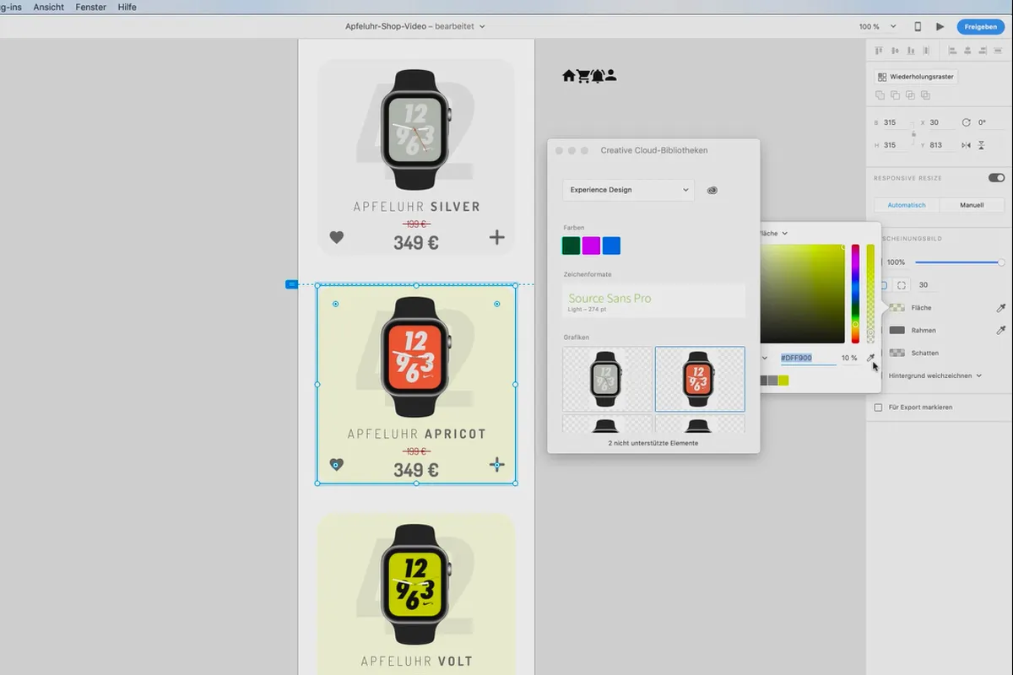Click the desktop preview play icon
This screenshot has width=1013, height=675.
click(x=940, y=27)
